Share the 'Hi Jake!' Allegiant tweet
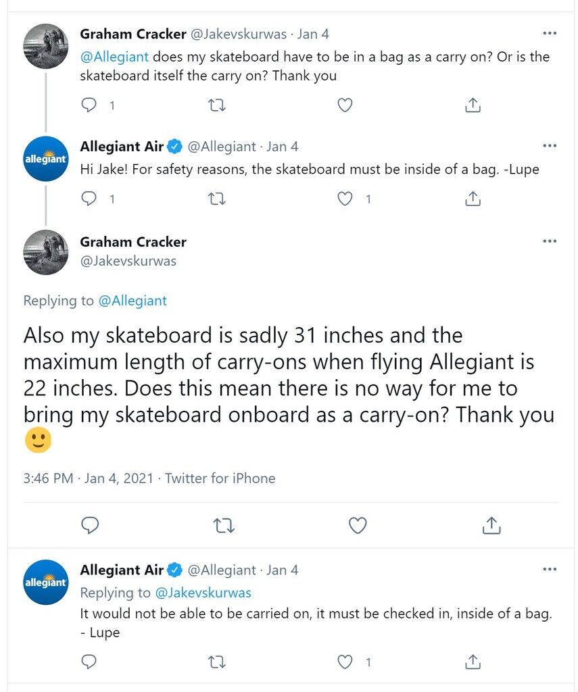Viewport: 578px width, 692px height. point(473,199)
